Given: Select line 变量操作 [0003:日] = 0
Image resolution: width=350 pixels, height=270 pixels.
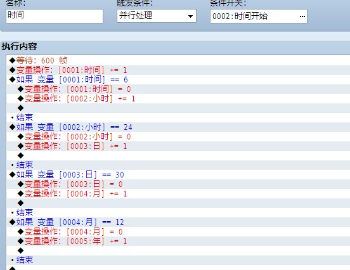Looking at the screenshot, I should [179, 184].
